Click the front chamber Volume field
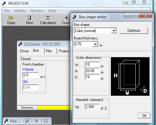 pos(31,75)
